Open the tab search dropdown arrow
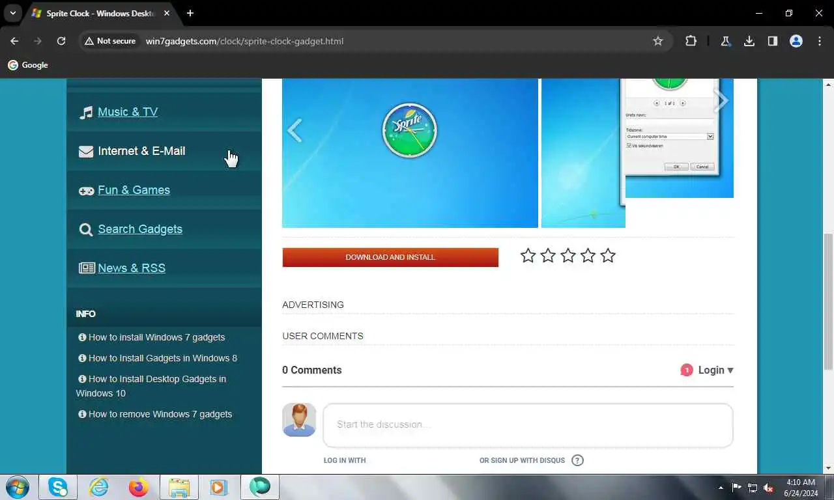The width and height of the screenshot is (834, 500). tap(12, 13)
